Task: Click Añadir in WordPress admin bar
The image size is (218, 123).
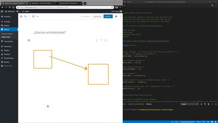Action: coord(26,11)
